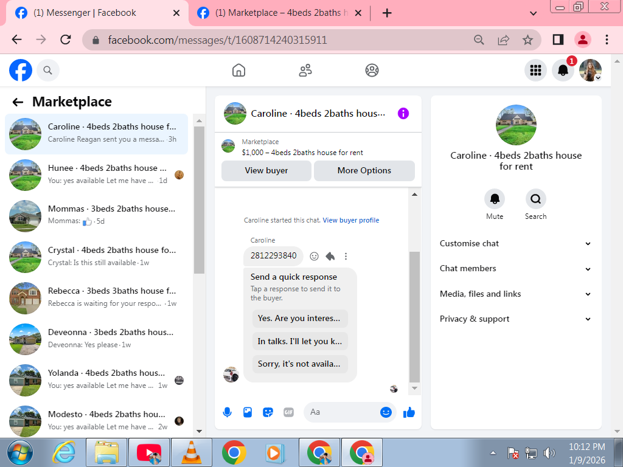Open the Friends icon in top navigation
The width and height of the screenshot is (623, 467).
tap(305, 71)
